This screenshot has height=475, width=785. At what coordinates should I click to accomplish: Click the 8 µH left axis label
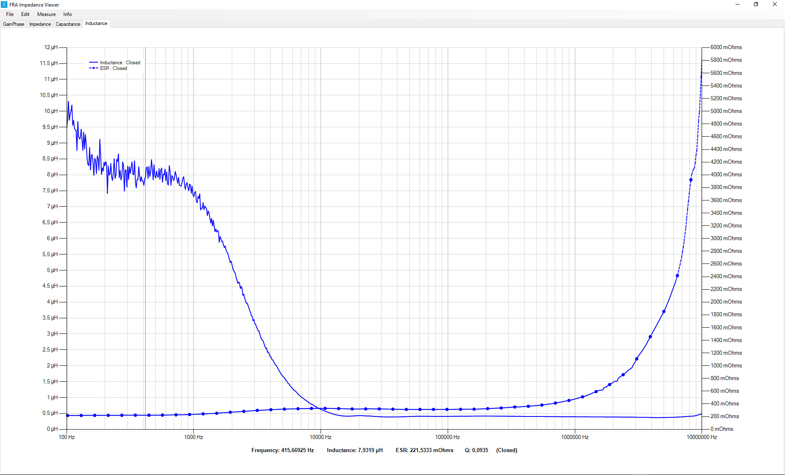[52, 175]
